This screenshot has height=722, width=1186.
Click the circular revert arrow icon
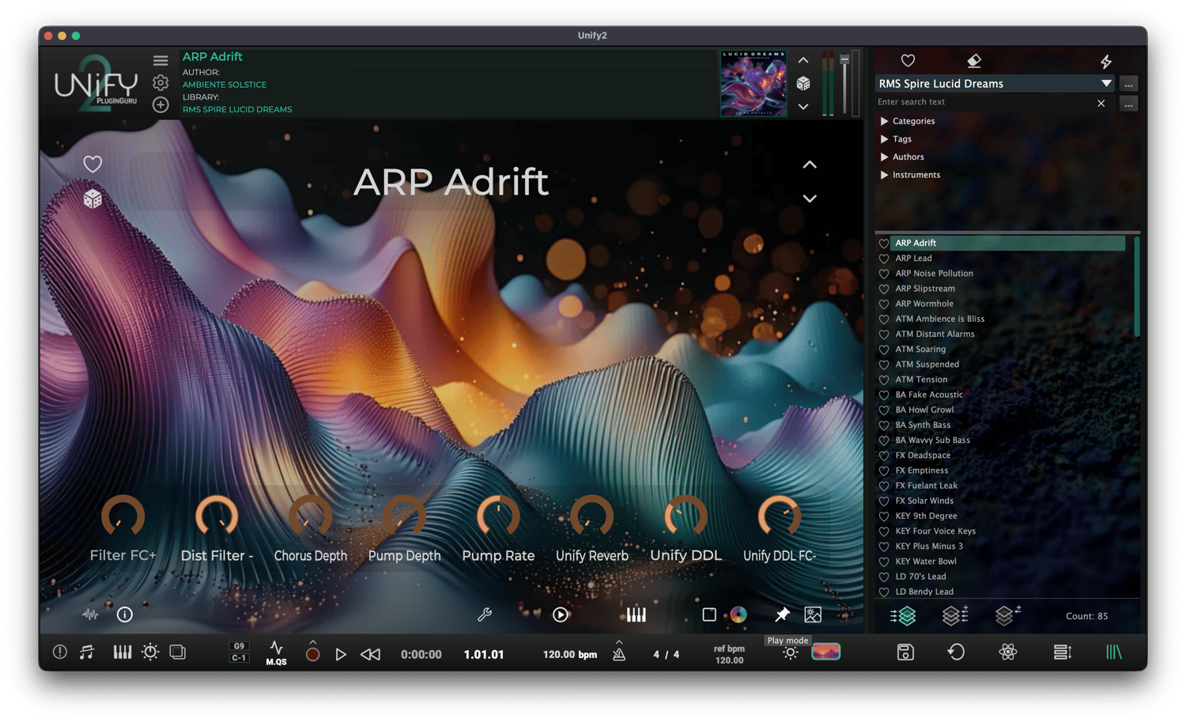coord(956,652)
